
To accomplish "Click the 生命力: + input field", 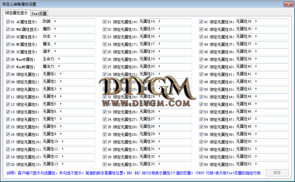I will click(69, 59).
